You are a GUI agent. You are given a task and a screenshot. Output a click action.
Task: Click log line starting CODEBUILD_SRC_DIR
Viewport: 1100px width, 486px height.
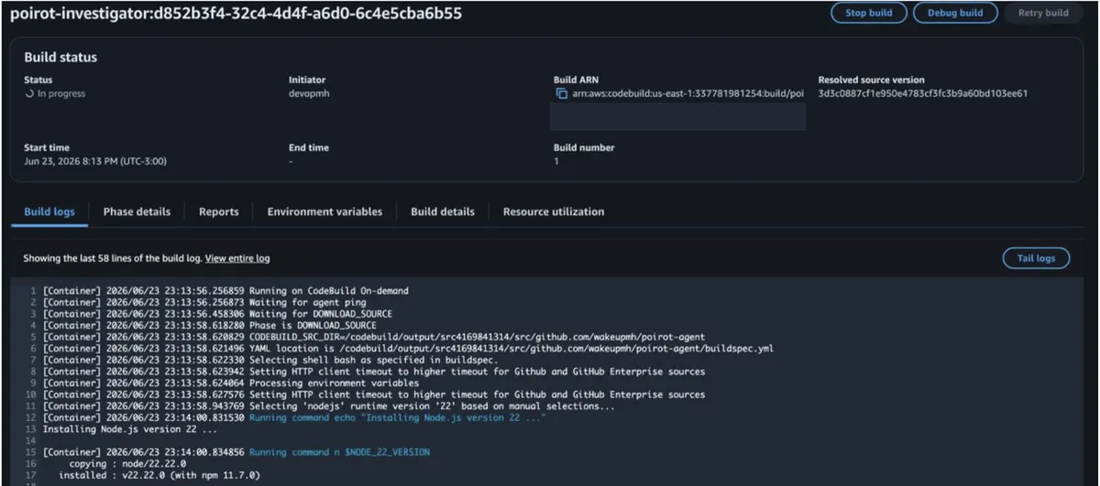pyautogui.click(x=374, y=337)
